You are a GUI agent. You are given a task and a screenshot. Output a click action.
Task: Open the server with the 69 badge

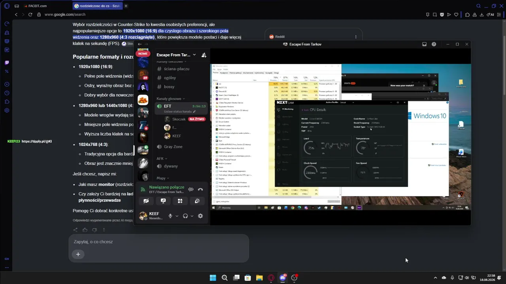[x=143, y=75]
